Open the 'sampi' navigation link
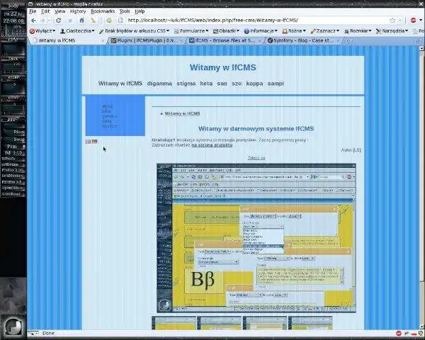 pyautogui.click(x=276, y=84)
